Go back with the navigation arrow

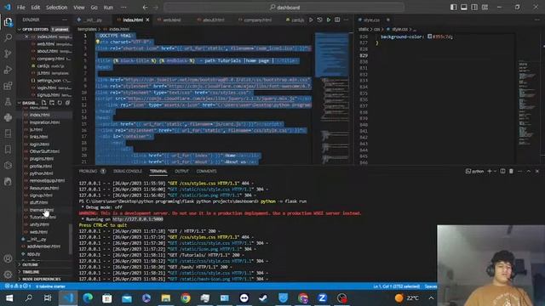click(145, 8)
